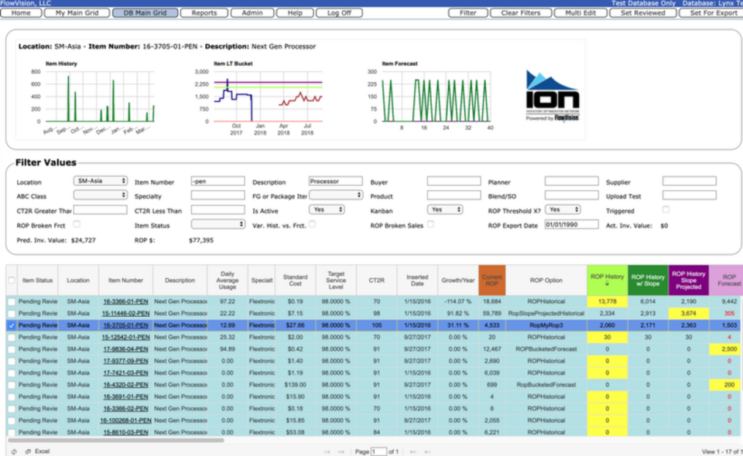This screenshot has height=456, width=743.
Task: Uncheck the selected row 16-3705-01-PEN checkbox
Action: tap(12, 325)
